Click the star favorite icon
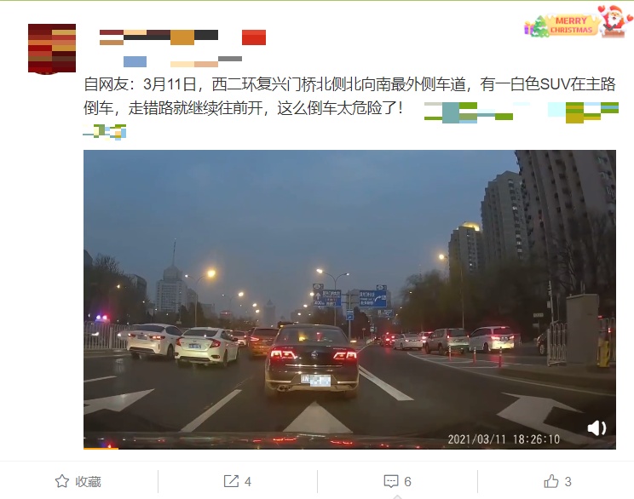 coord(62,481)
